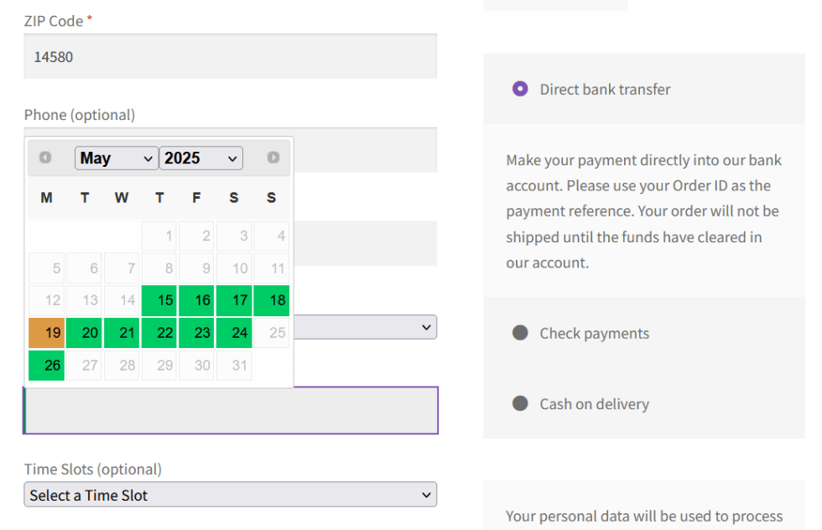This screenshot has width=822, height=530.
Task: Select May 22 delivery date
Action: click(159, 333)
